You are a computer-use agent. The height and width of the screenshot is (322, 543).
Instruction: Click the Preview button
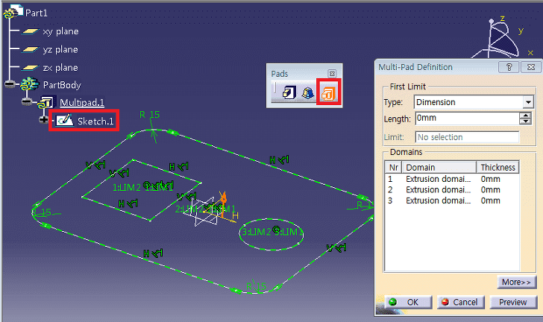tap(513, 303)
